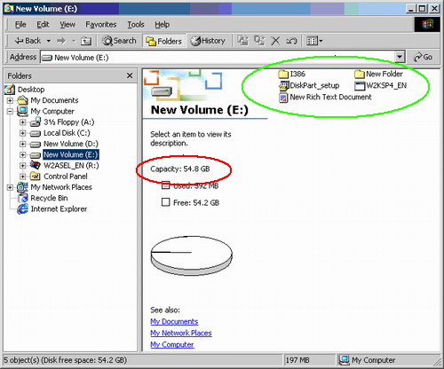This screenshot has width=444, height=369.
Task: Select the New Folder item
Action: coord(378,74)
